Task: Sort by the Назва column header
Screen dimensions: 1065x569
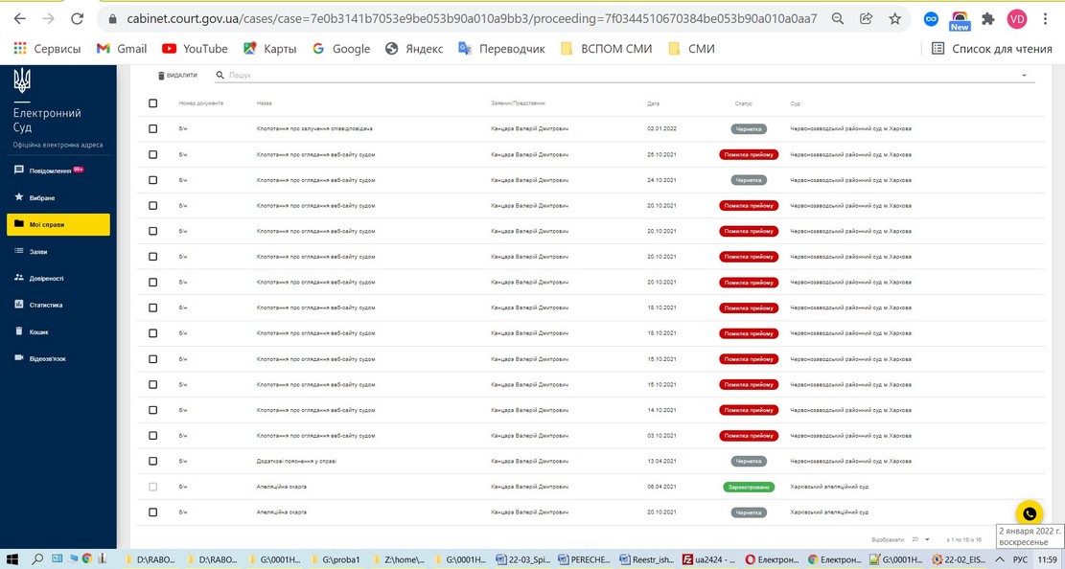Action: 265,103
